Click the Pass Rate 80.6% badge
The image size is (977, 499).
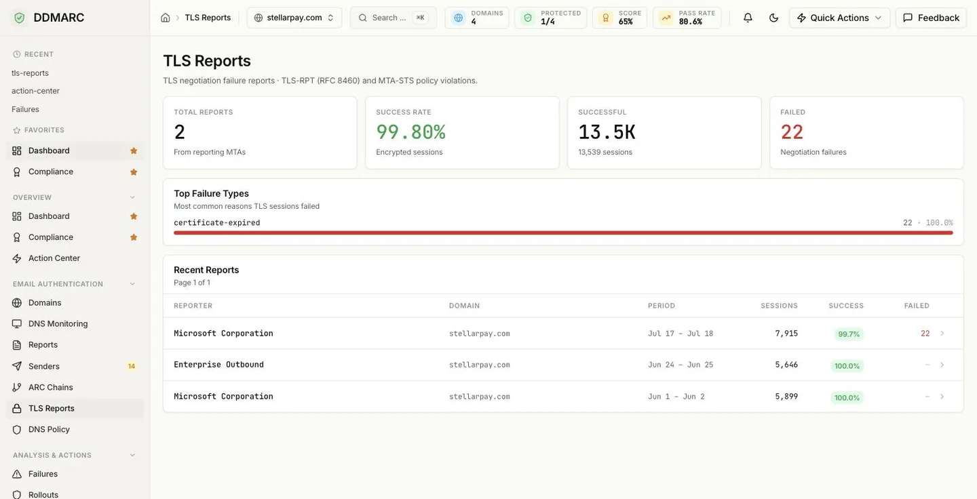pos(687,18)
